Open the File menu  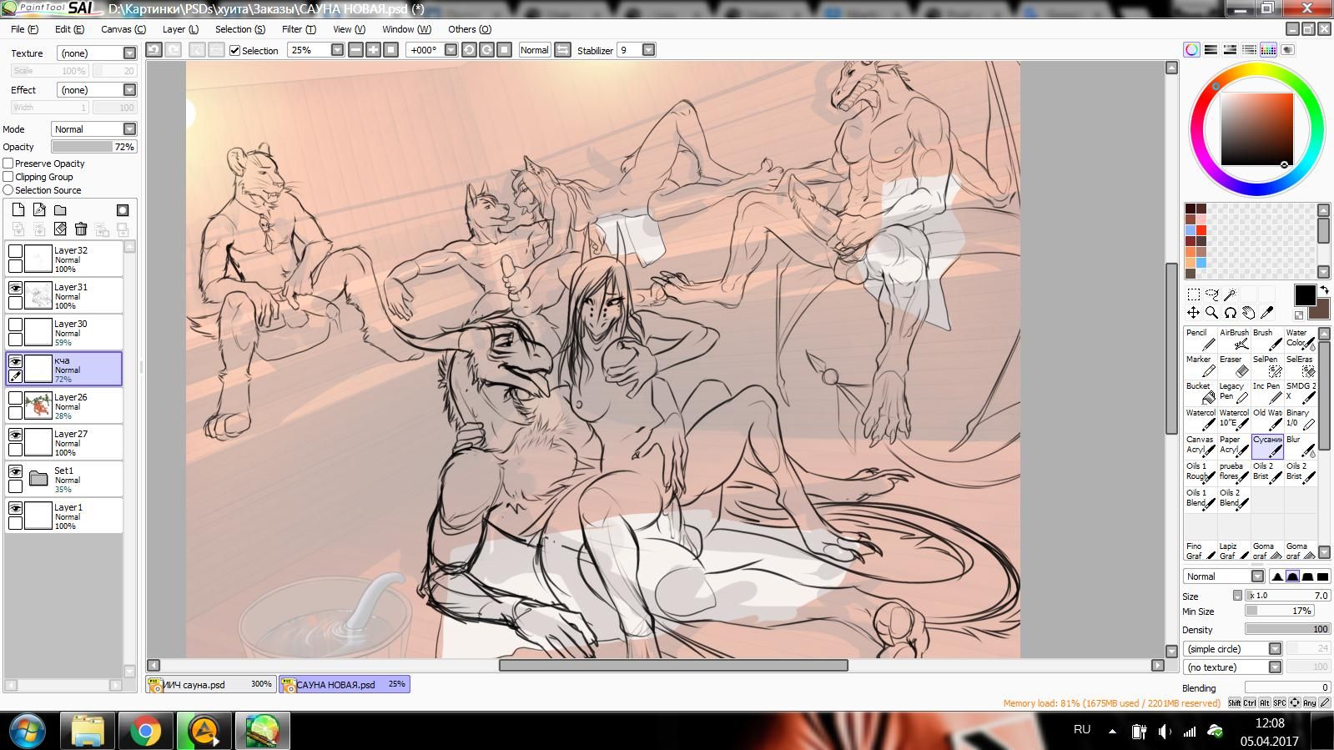[x=24, y=29]
